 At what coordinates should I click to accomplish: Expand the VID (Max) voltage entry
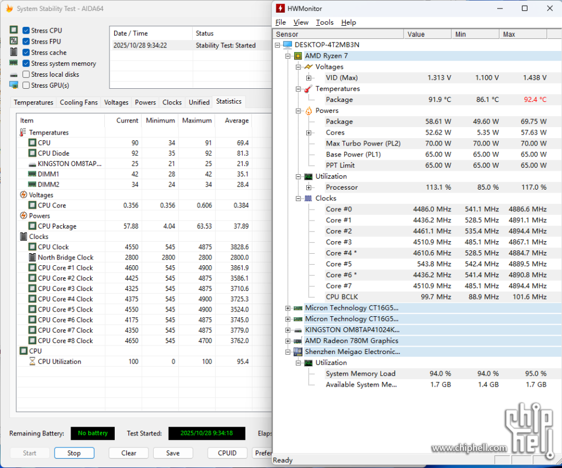309,78
